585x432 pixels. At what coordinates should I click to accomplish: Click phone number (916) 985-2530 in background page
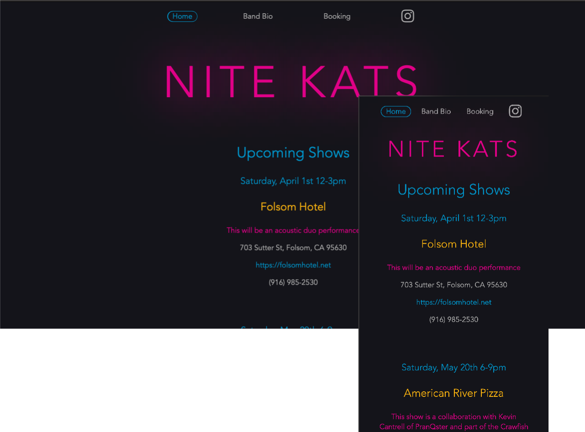[293, 282]
